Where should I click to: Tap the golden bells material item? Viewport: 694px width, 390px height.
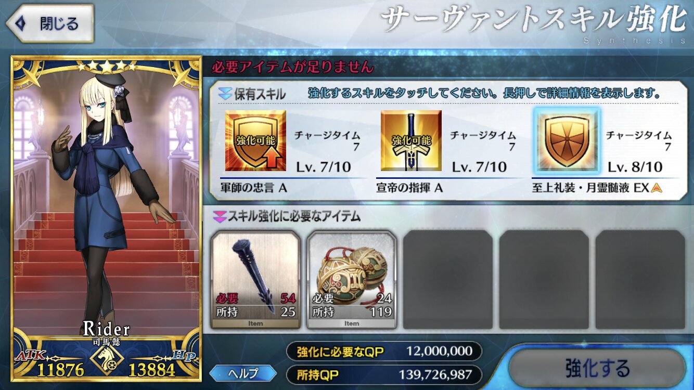point(352,280)
